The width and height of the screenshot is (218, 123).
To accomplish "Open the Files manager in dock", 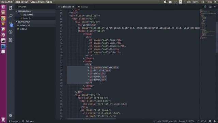I will click(3, 13).
